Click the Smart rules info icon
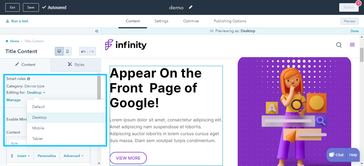This screenshot has height=166, width=364. pos(29,79)
